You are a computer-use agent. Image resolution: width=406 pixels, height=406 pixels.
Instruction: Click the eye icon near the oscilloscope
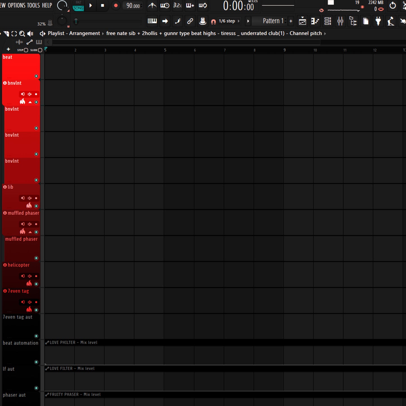321,10
